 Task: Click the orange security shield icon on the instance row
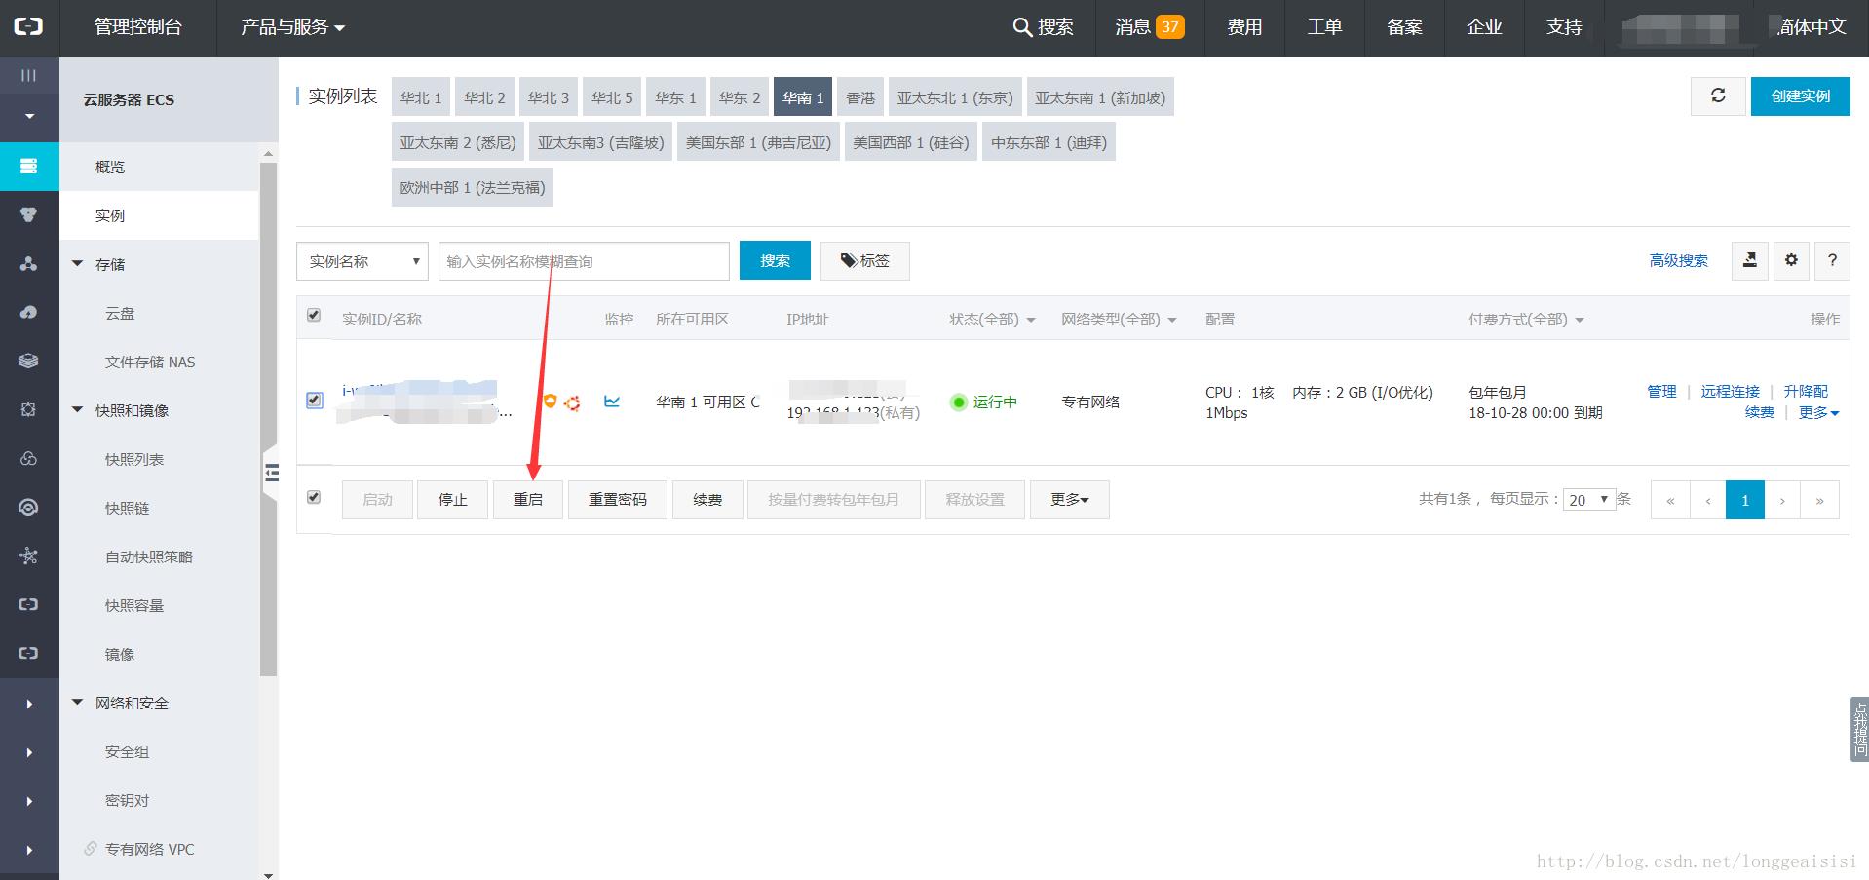point(550,401)
